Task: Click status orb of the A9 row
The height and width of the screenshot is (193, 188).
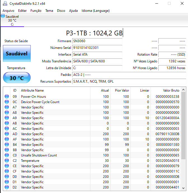Action: pos(7,118)
